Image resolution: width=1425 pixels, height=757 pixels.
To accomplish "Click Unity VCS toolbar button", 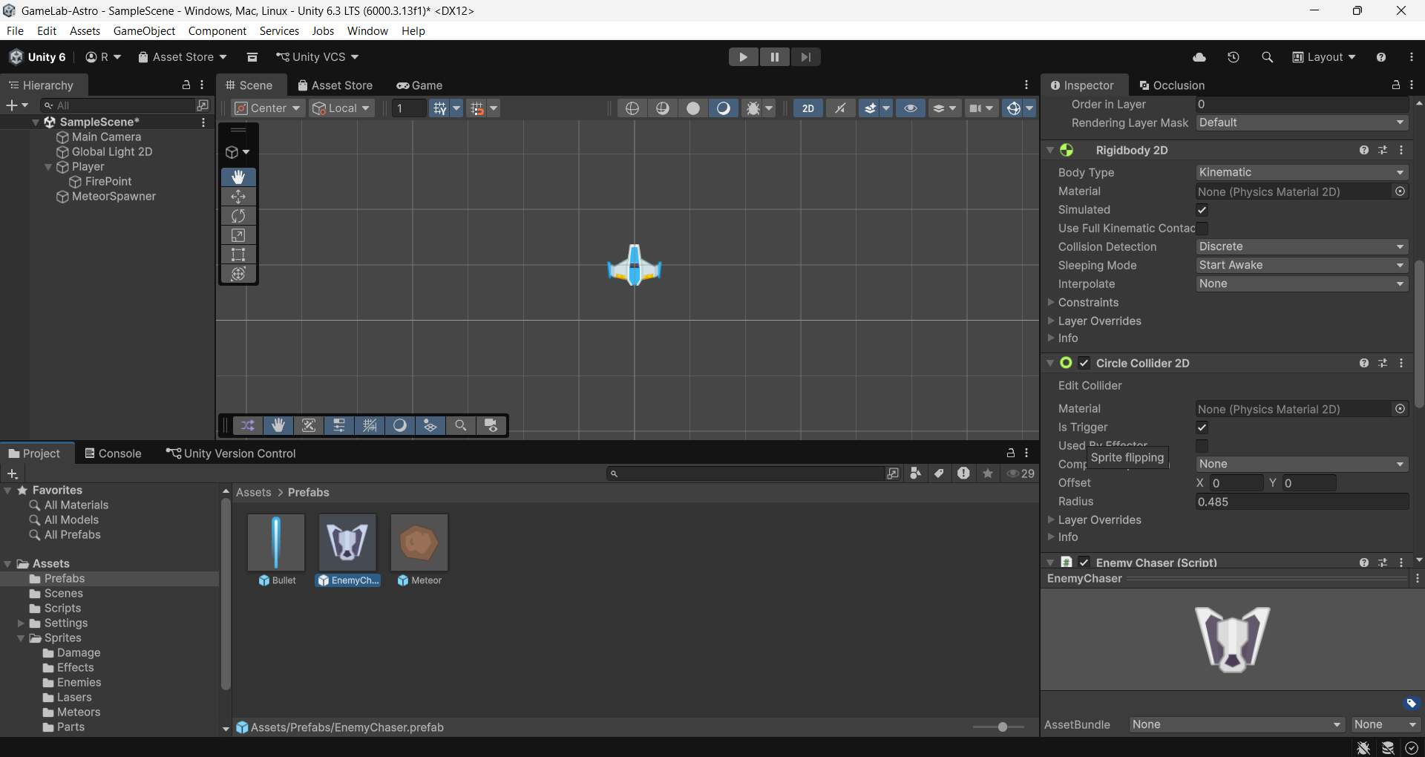I will coord(317,57).
